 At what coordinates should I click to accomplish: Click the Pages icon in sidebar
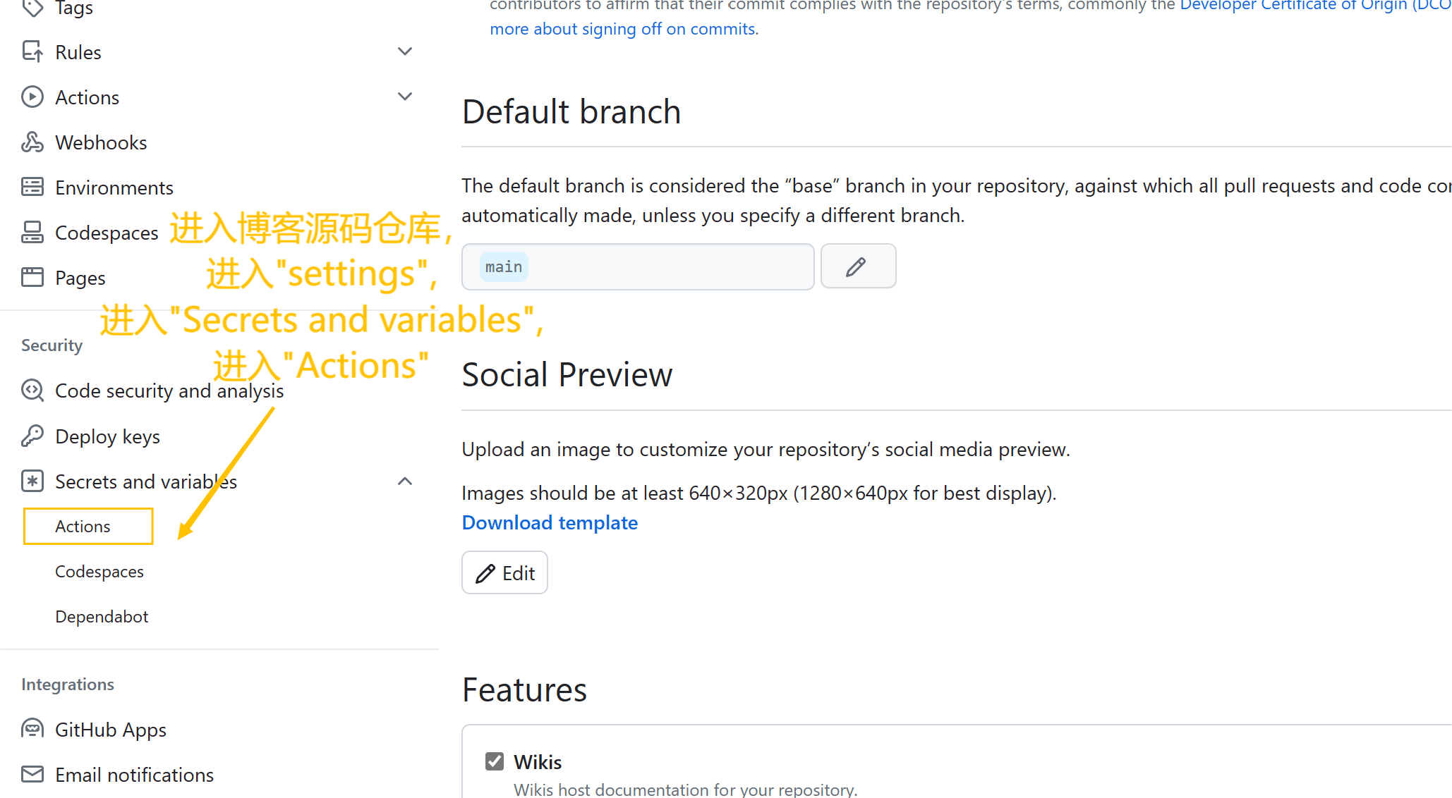tap(33, 277)
